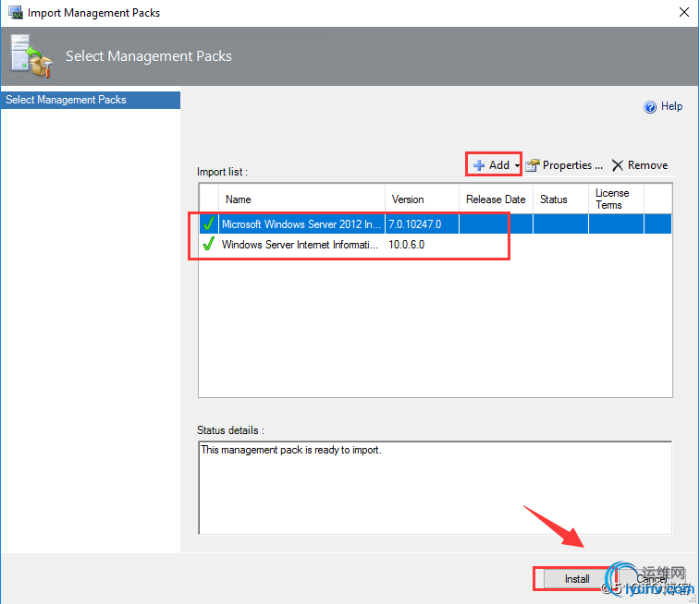Close the Import Management Packs window
Image resolution: width=700 pixels, height=604 pixels.
pyautogui.click(x=684, y=12)
